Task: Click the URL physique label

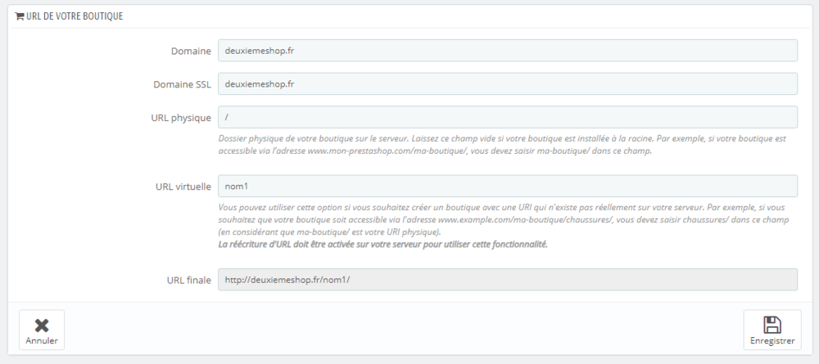Action: 181,118
